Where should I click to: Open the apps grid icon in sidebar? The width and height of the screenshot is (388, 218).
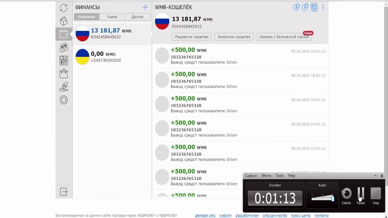tap(64, 61)
